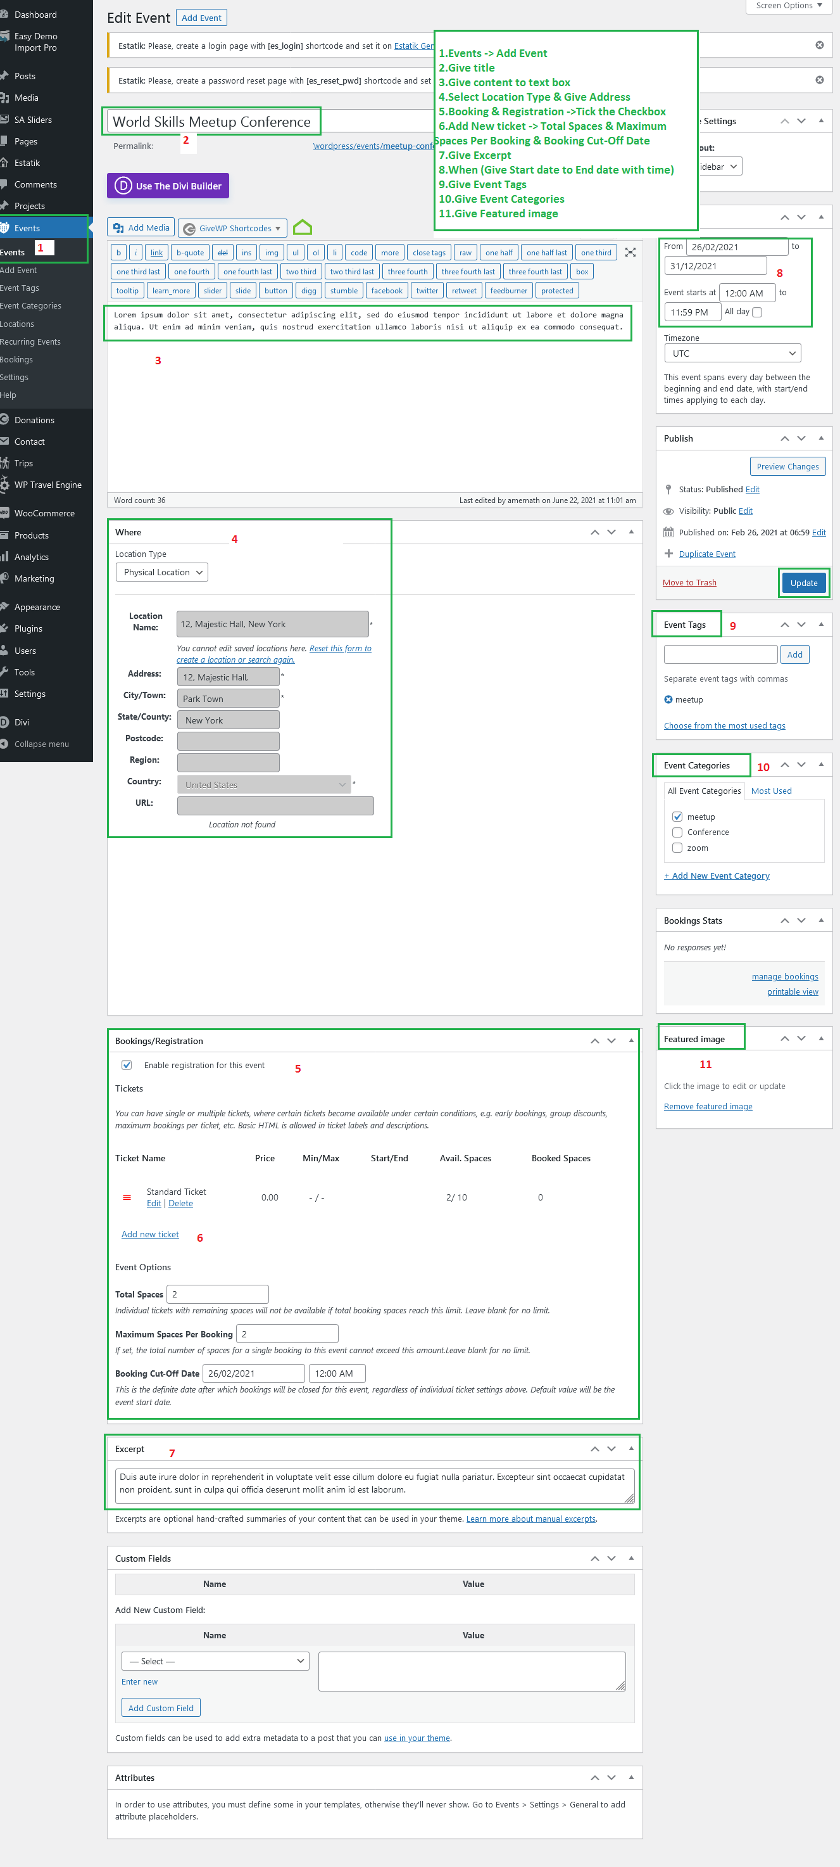Move Excerpt panel up arrow
This screenshot has height=1867, width=840.
tap(594, 1449)
